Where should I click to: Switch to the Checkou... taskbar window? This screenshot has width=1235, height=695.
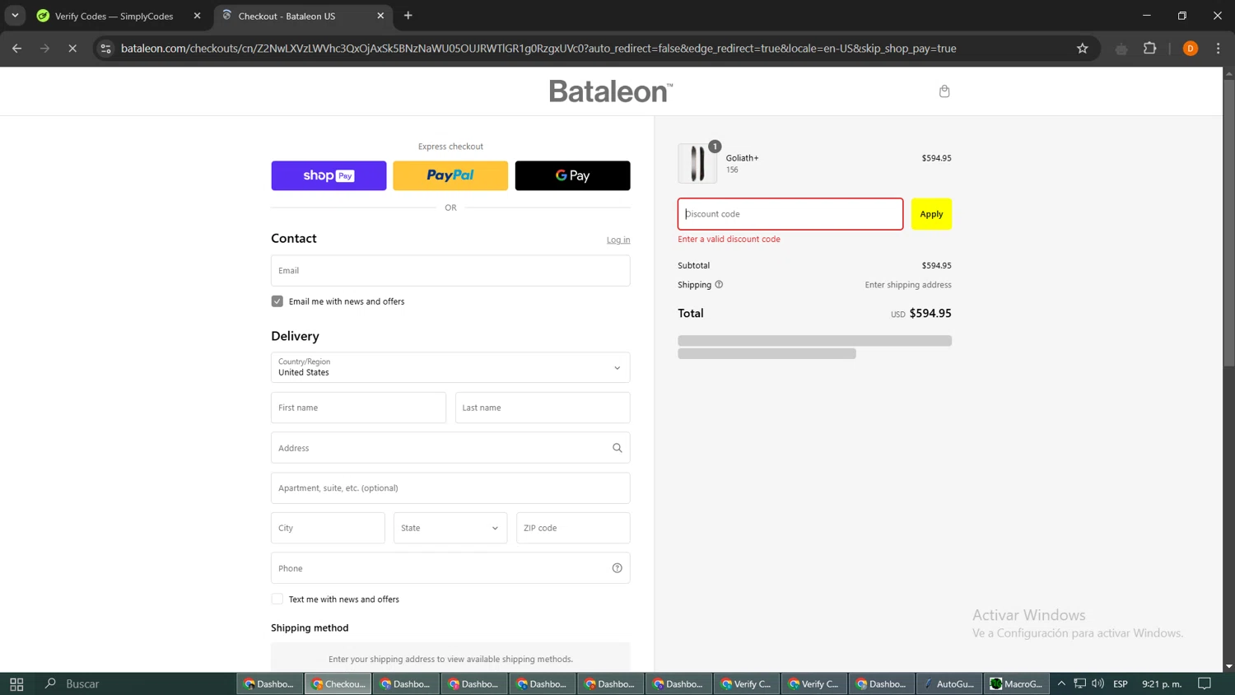(x=338, y=683)
